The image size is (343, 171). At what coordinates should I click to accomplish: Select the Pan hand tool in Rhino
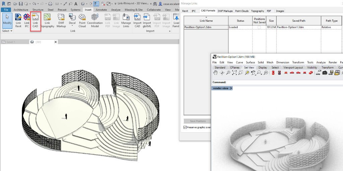215,73
